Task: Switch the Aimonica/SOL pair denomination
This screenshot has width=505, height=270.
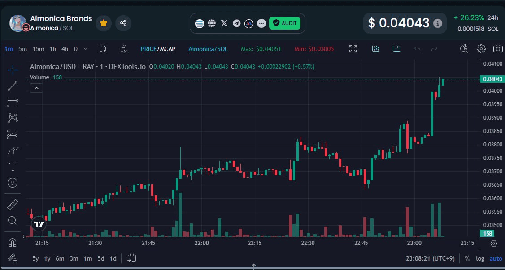Action: (208, 49)
